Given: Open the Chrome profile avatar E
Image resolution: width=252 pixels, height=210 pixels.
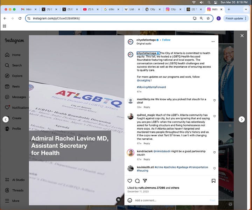Looking at the screenshot, I should coord(218,18).
